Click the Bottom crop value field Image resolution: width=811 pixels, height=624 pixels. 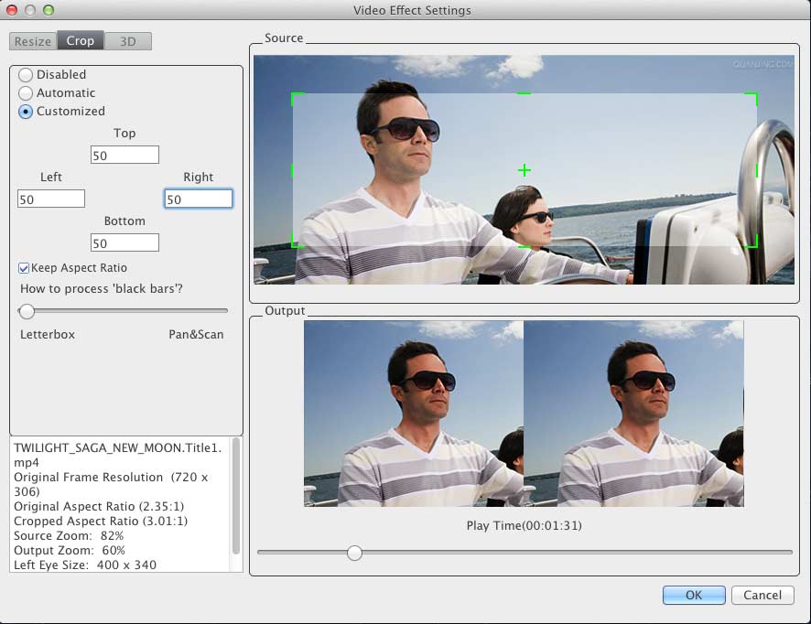[x=124, y=243]
